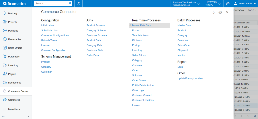Pin the Commerce Connector menu panel
This screenshot has width=258, height=119.
[214, 12]
